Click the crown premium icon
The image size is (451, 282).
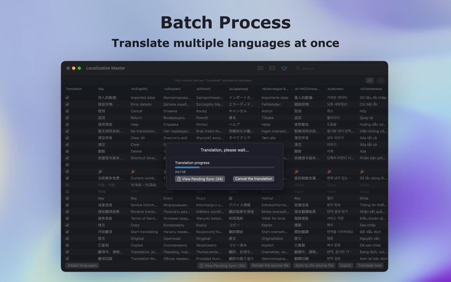click(284, 68)
